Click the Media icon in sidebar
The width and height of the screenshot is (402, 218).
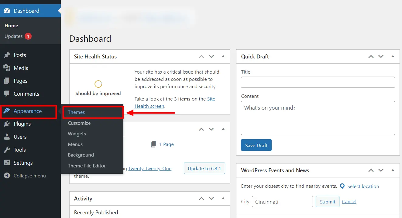tap(7, 68)
